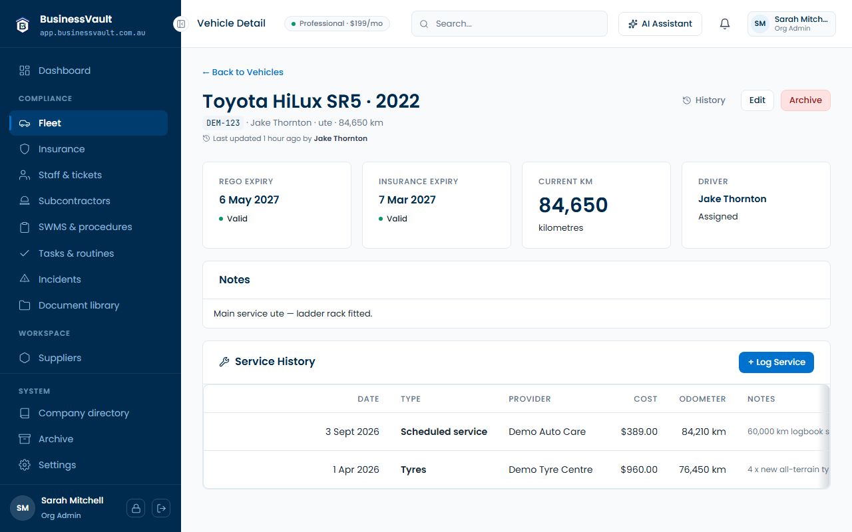Click the Incidents warning triangle icon
This screenshot has width=852, height=532.
[25, 279]
